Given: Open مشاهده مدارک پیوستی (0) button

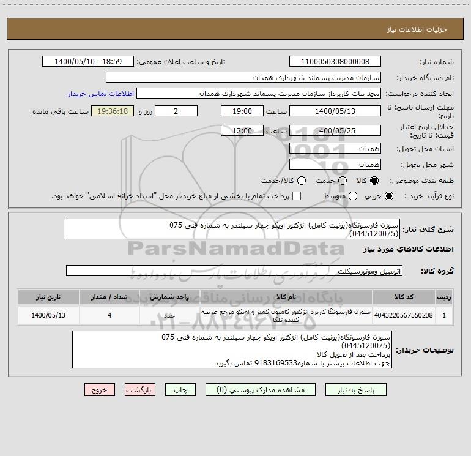Looking at the screenshot, I should [x=261, y=389].
